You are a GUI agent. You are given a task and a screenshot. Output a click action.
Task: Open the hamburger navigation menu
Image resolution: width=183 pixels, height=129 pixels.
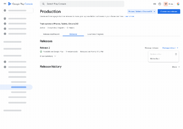[5, 4]
